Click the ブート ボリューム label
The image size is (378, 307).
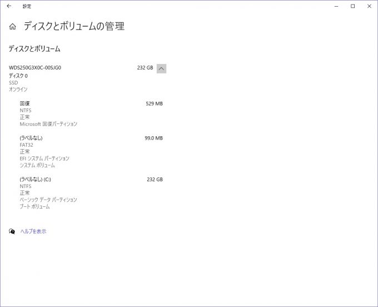(34, 206)
